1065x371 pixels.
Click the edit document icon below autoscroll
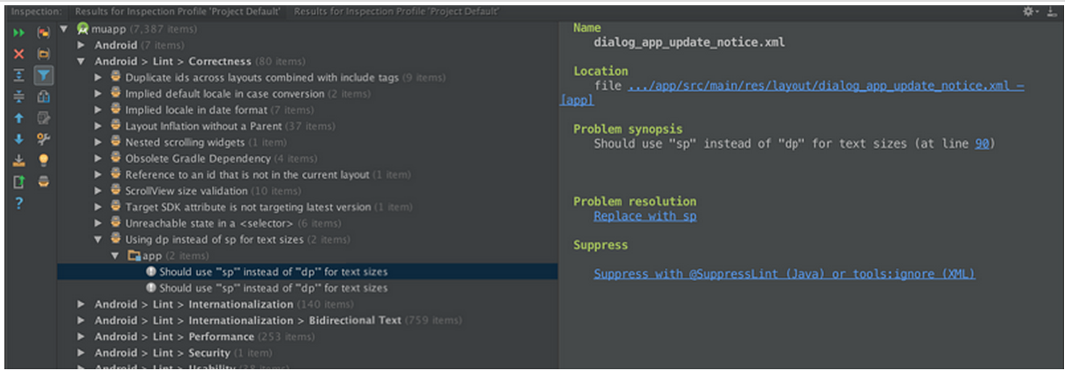43,118
